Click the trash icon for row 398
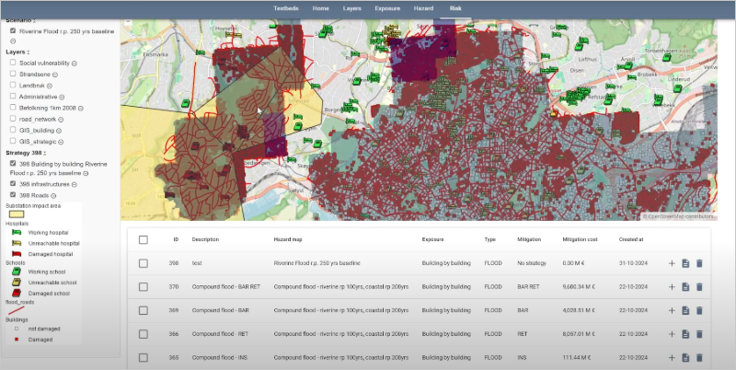 [699, 263]
